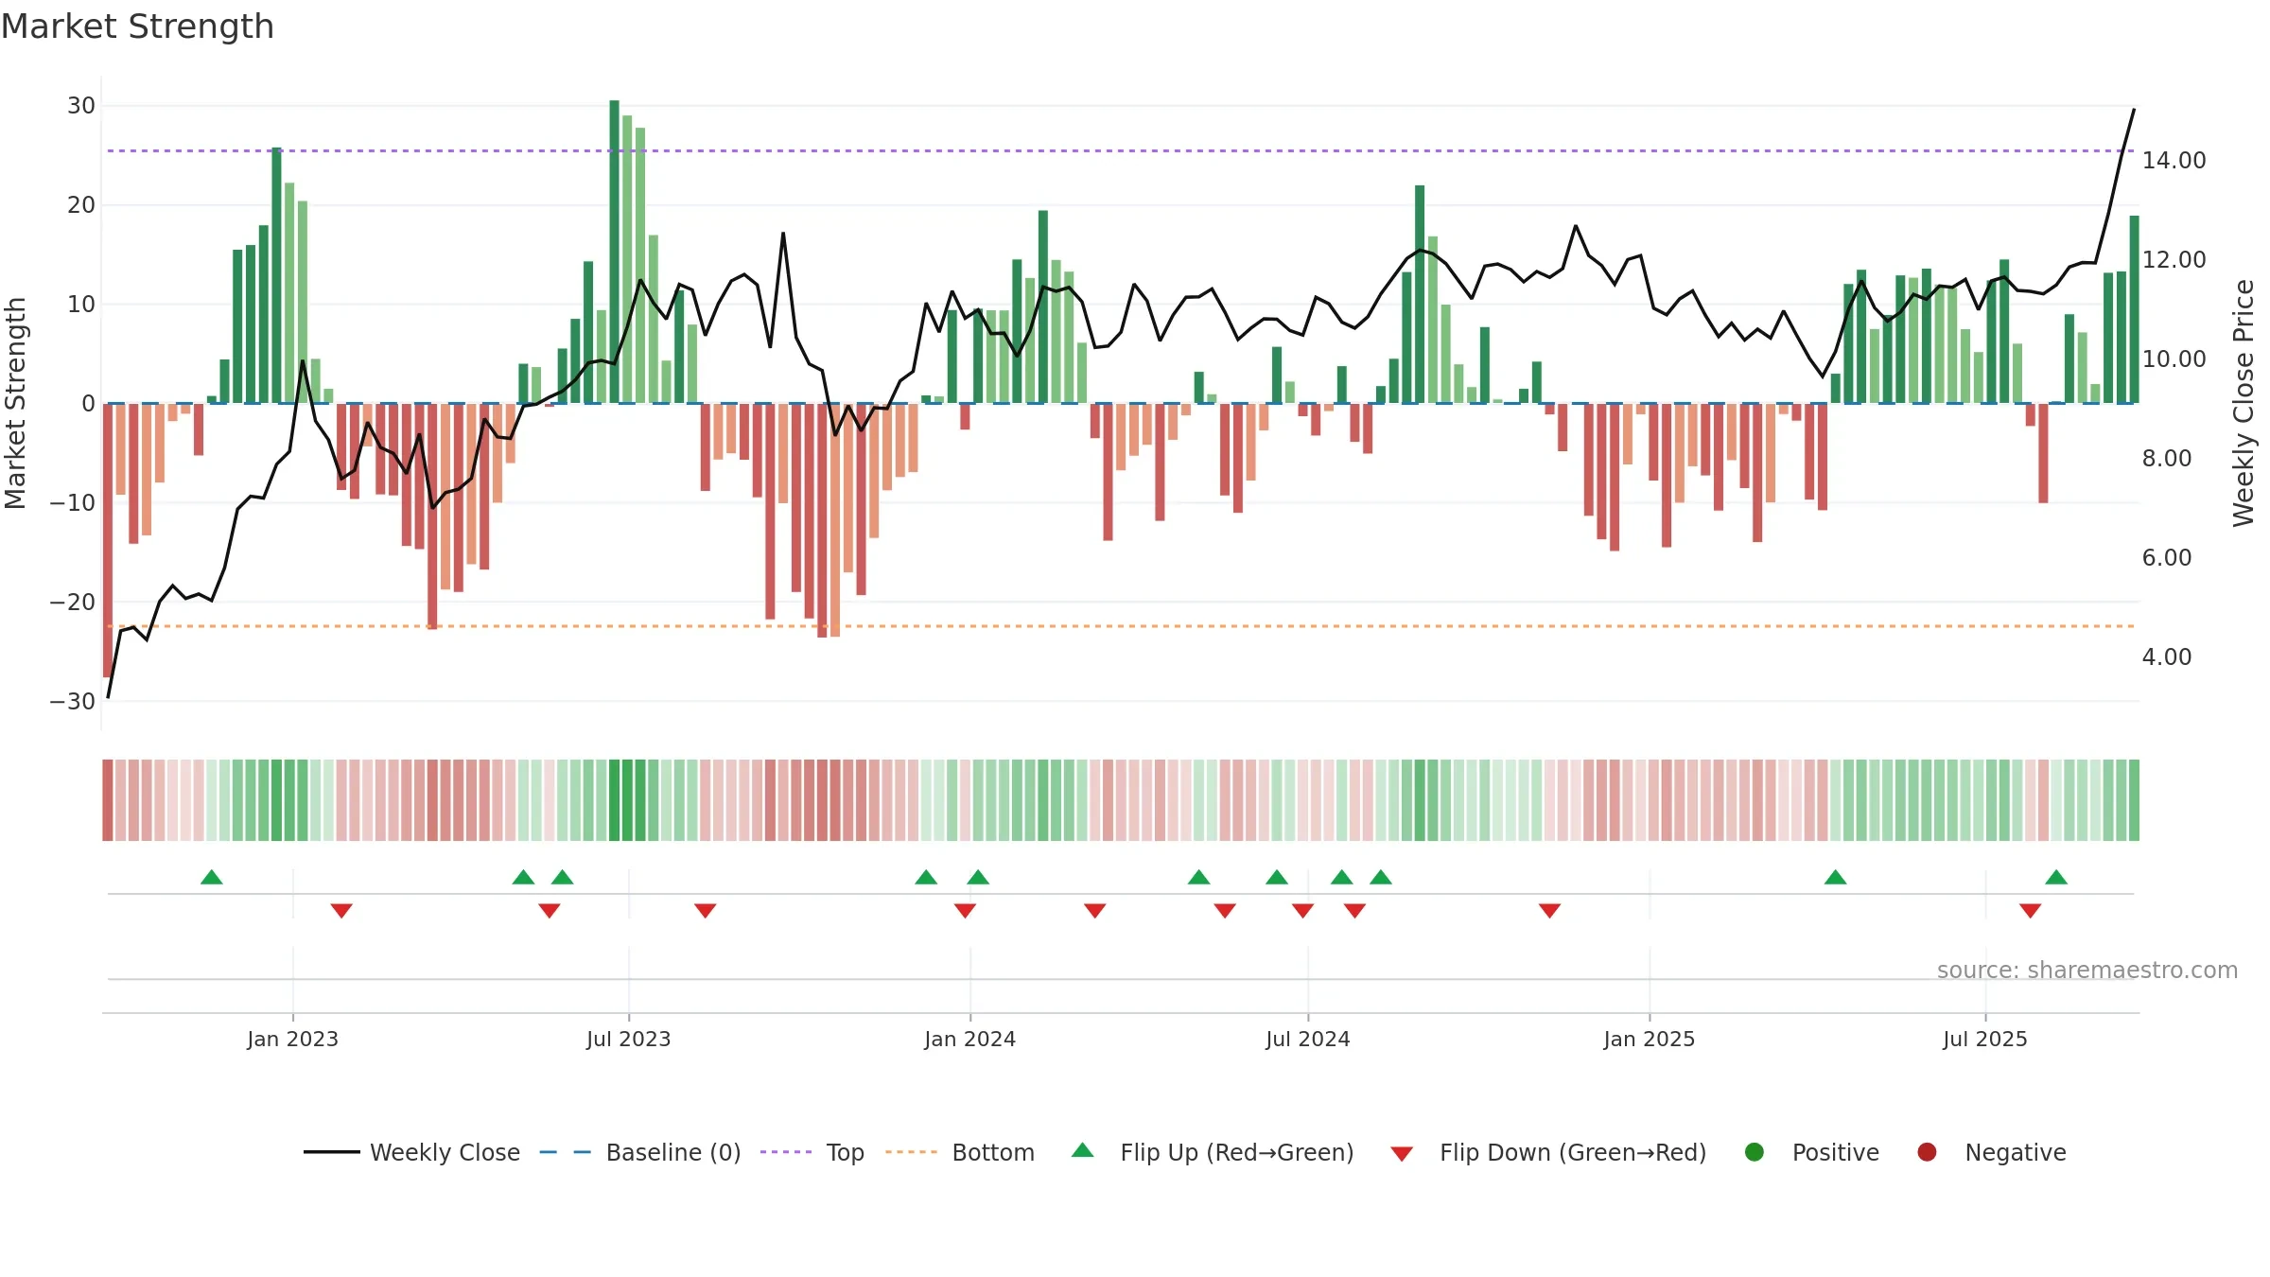2270x1277 pixels.
Task: Click the Market Strength chart title
Action: pos(137,26)
